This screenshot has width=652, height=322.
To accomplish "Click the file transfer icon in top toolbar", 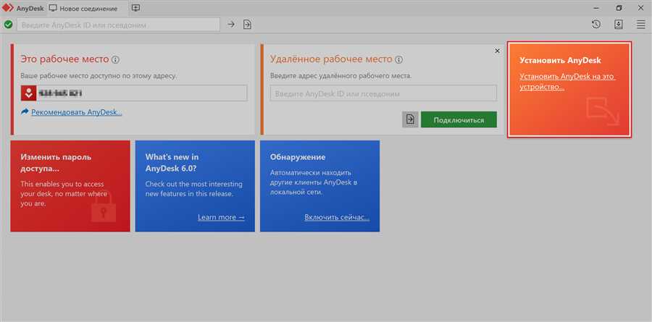I will click(x=248, y=25).
